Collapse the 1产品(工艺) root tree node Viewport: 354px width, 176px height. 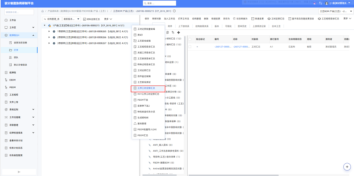point(45,25)
